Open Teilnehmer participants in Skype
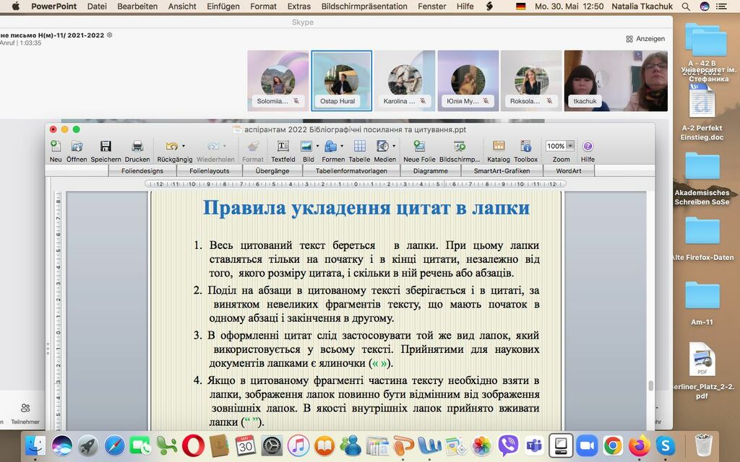The height and width of the screenshot is (462, 740). coord(25,414)
